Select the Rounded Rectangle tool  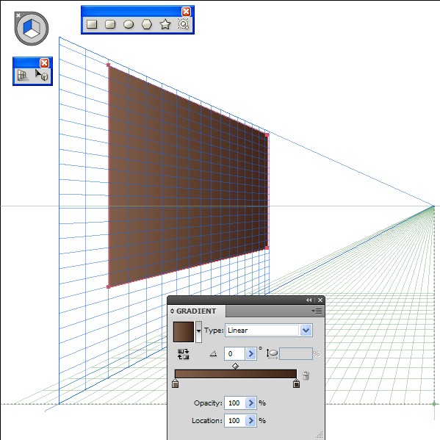click(110, 24)
